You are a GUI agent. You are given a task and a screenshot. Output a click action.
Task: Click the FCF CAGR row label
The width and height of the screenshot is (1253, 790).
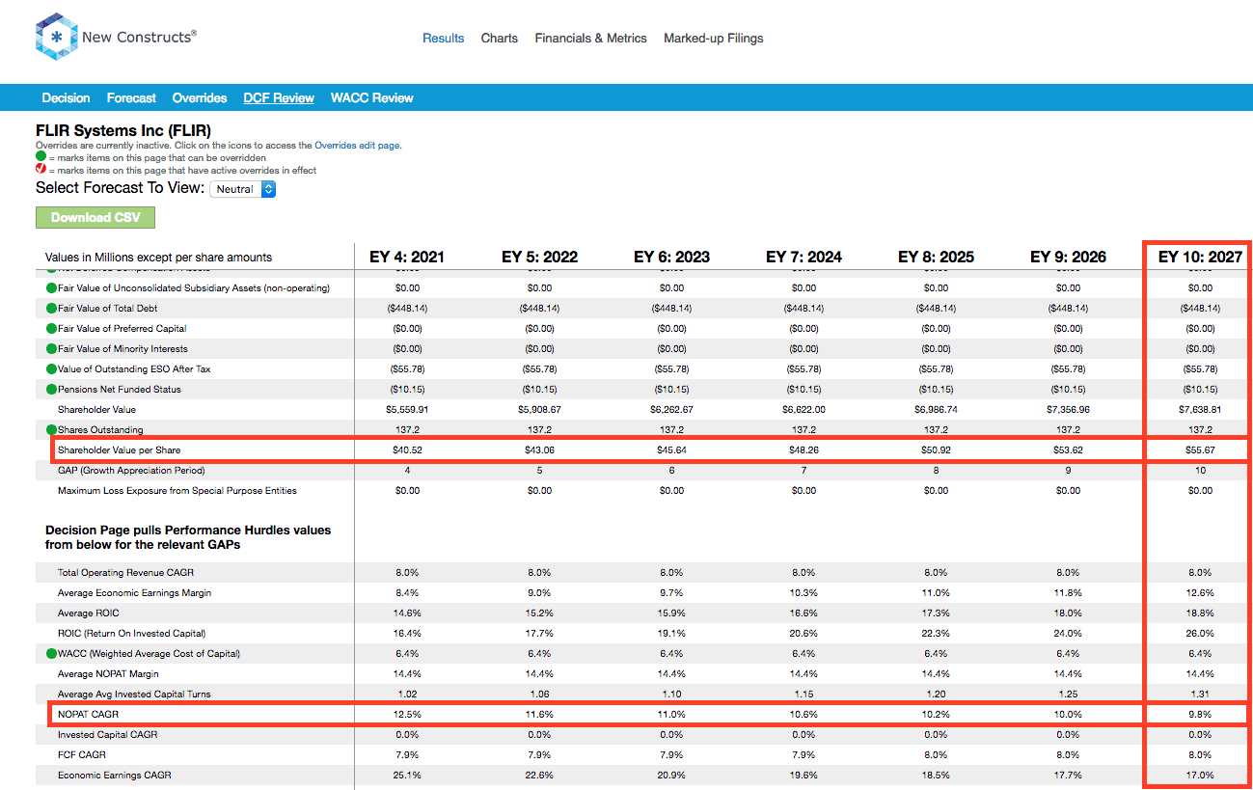click(x=82, y=755)
